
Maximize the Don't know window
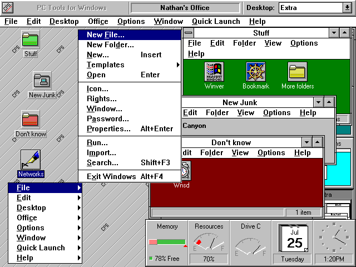pyautogui.click(x=317, y=142)
